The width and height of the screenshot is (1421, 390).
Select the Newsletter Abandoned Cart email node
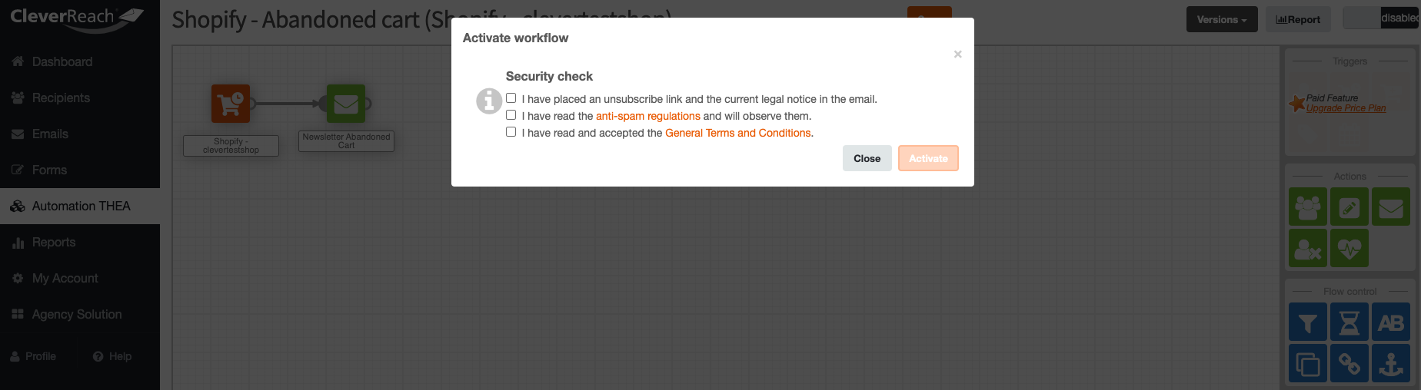tap(346, 104)
